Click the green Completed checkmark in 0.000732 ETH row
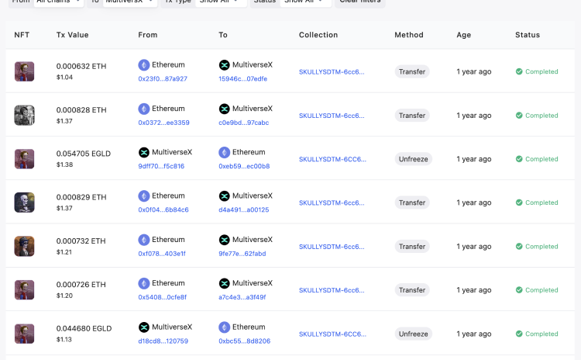This screenshot has height=360, width=581. point(519,247)
